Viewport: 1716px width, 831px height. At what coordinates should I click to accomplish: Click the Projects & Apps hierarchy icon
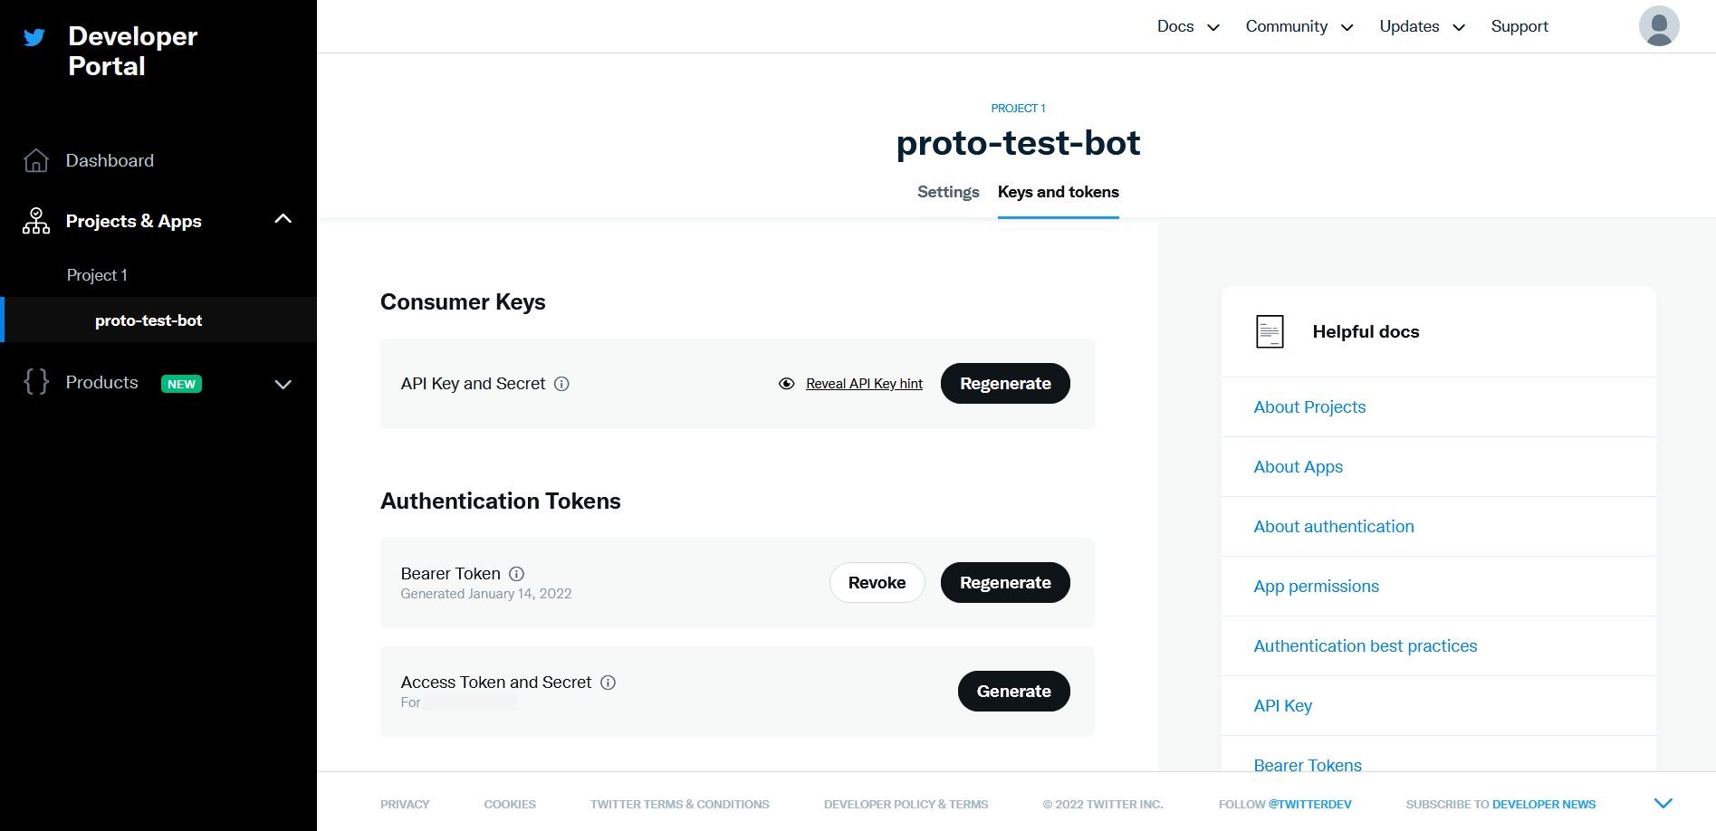[36, 221]
